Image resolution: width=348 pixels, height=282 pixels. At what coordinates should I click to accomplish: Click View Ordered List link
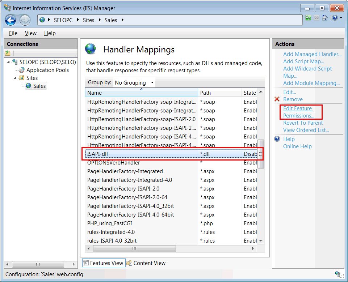click(x=306, y=130)
